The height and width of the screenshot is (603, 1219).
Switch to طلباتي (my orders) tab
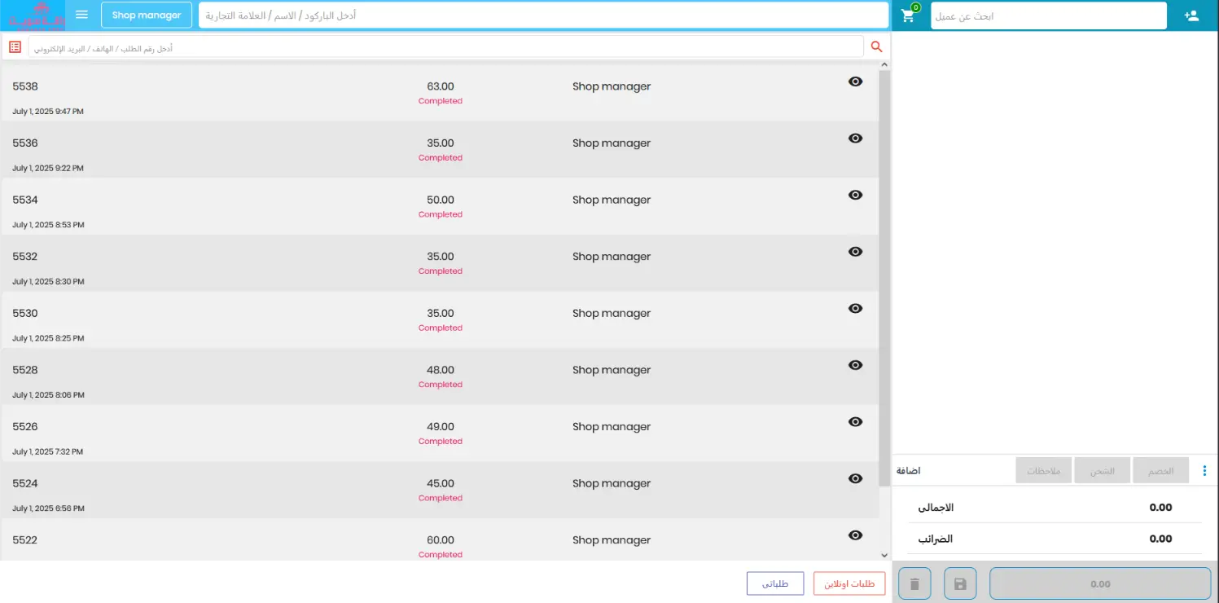pyautogui.click(x=774, y=583)
